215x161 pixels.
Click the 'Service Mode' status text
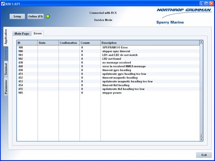coord(103,20)
